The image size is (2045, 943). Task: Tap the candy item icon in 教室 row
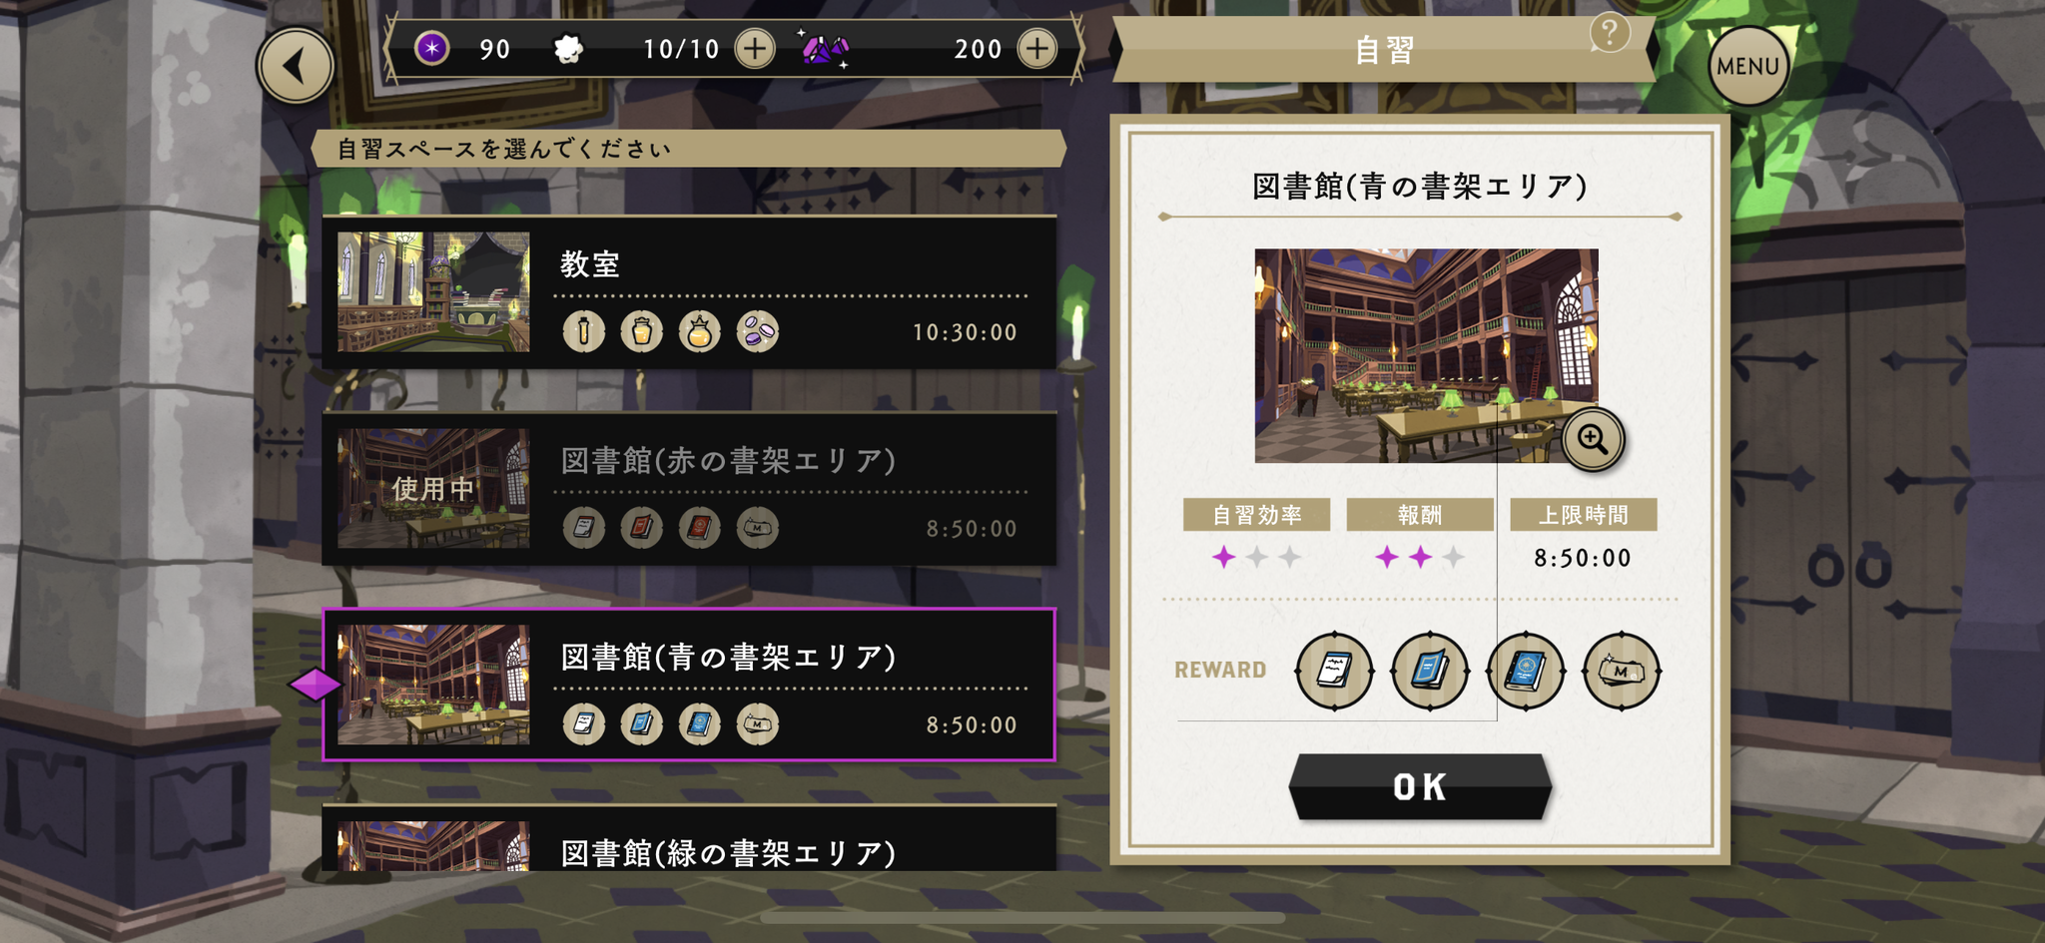coord(757,331)
